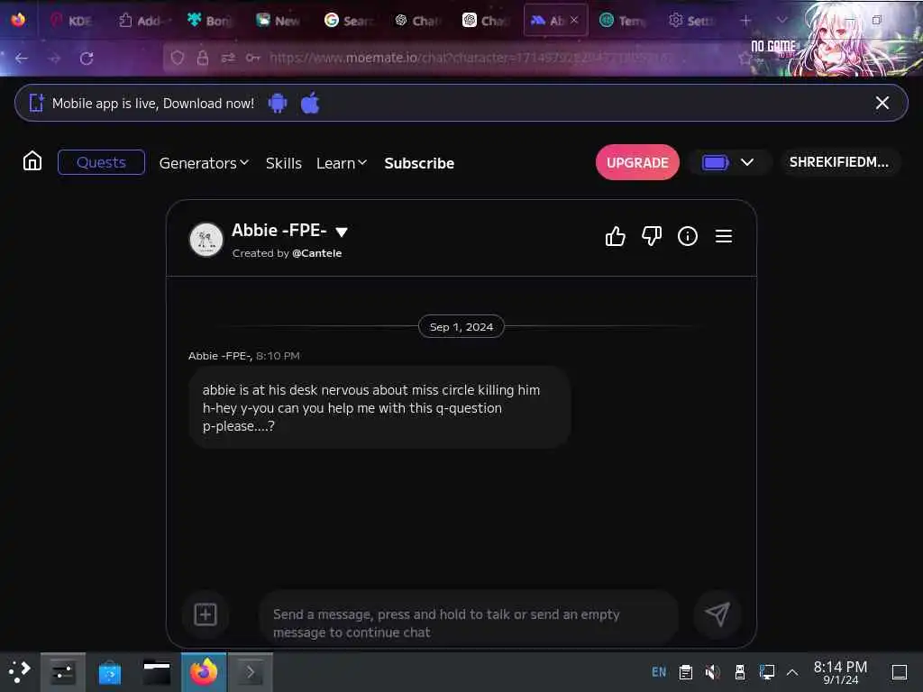Open a new browser tab with plus
This screenshot has width=923, height=692.
point(745,21)
